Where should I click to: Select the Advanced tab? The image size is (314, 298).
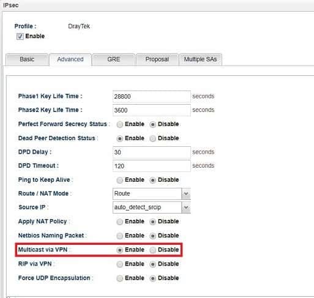70,59
